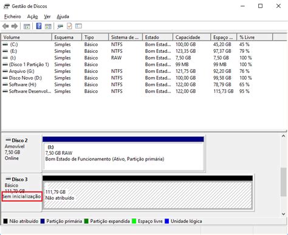
Task: Click the Disco 2 disk icon
Action: tap(8, 140)
